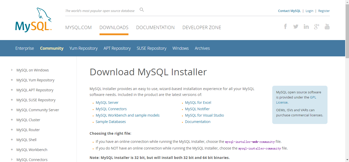Expand MySQL on Windows arrow
Screen dimensions: 349x162
coord(12,70)
